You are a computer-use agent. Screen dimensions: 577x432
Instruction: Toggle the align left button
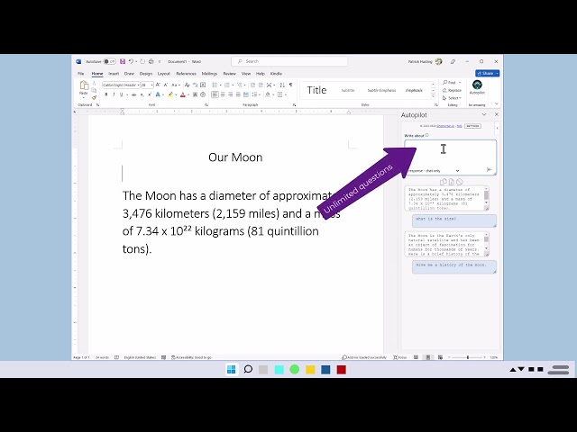point(215,94)
